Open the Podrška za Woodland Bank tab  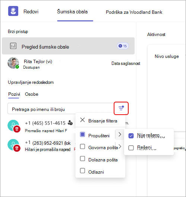coord(134,12)
